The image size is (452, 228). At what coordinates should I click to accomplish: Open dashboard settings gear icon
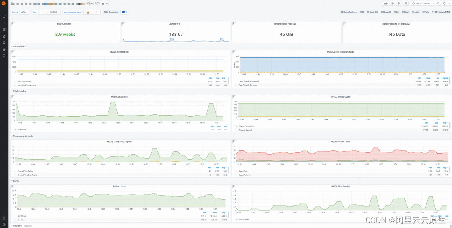coord(399,3)
